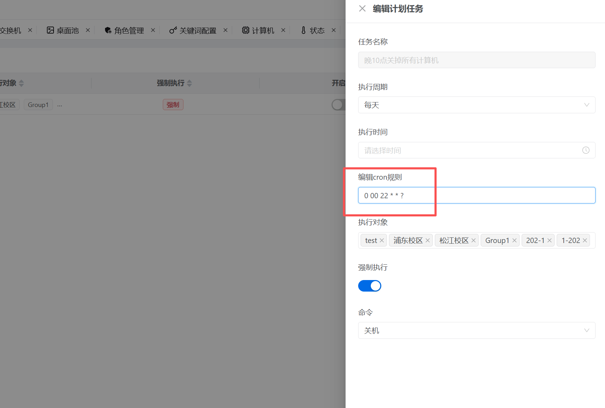Screen dimensions: 605x408
Task: Remove the test tag from 执行对象
Action: (x=382, y=241)
